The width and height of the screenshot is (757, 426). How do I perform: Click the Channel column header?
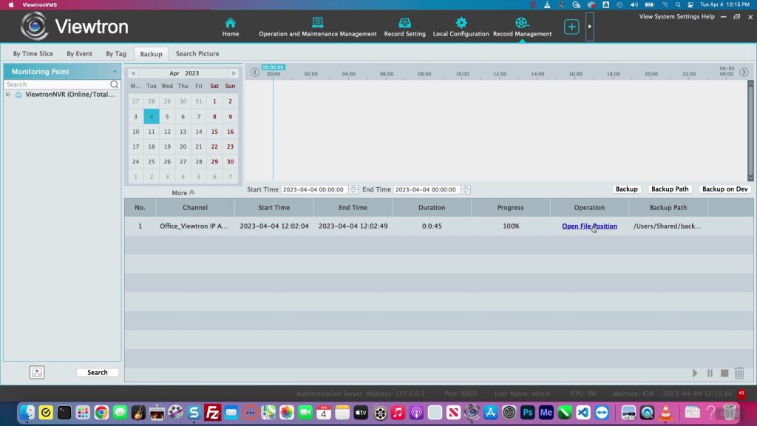click(x=195, y=207)
